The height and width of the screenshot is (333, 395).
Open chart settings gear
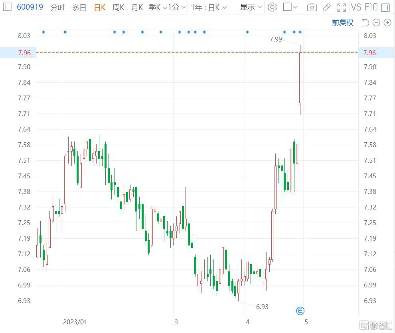273,7
